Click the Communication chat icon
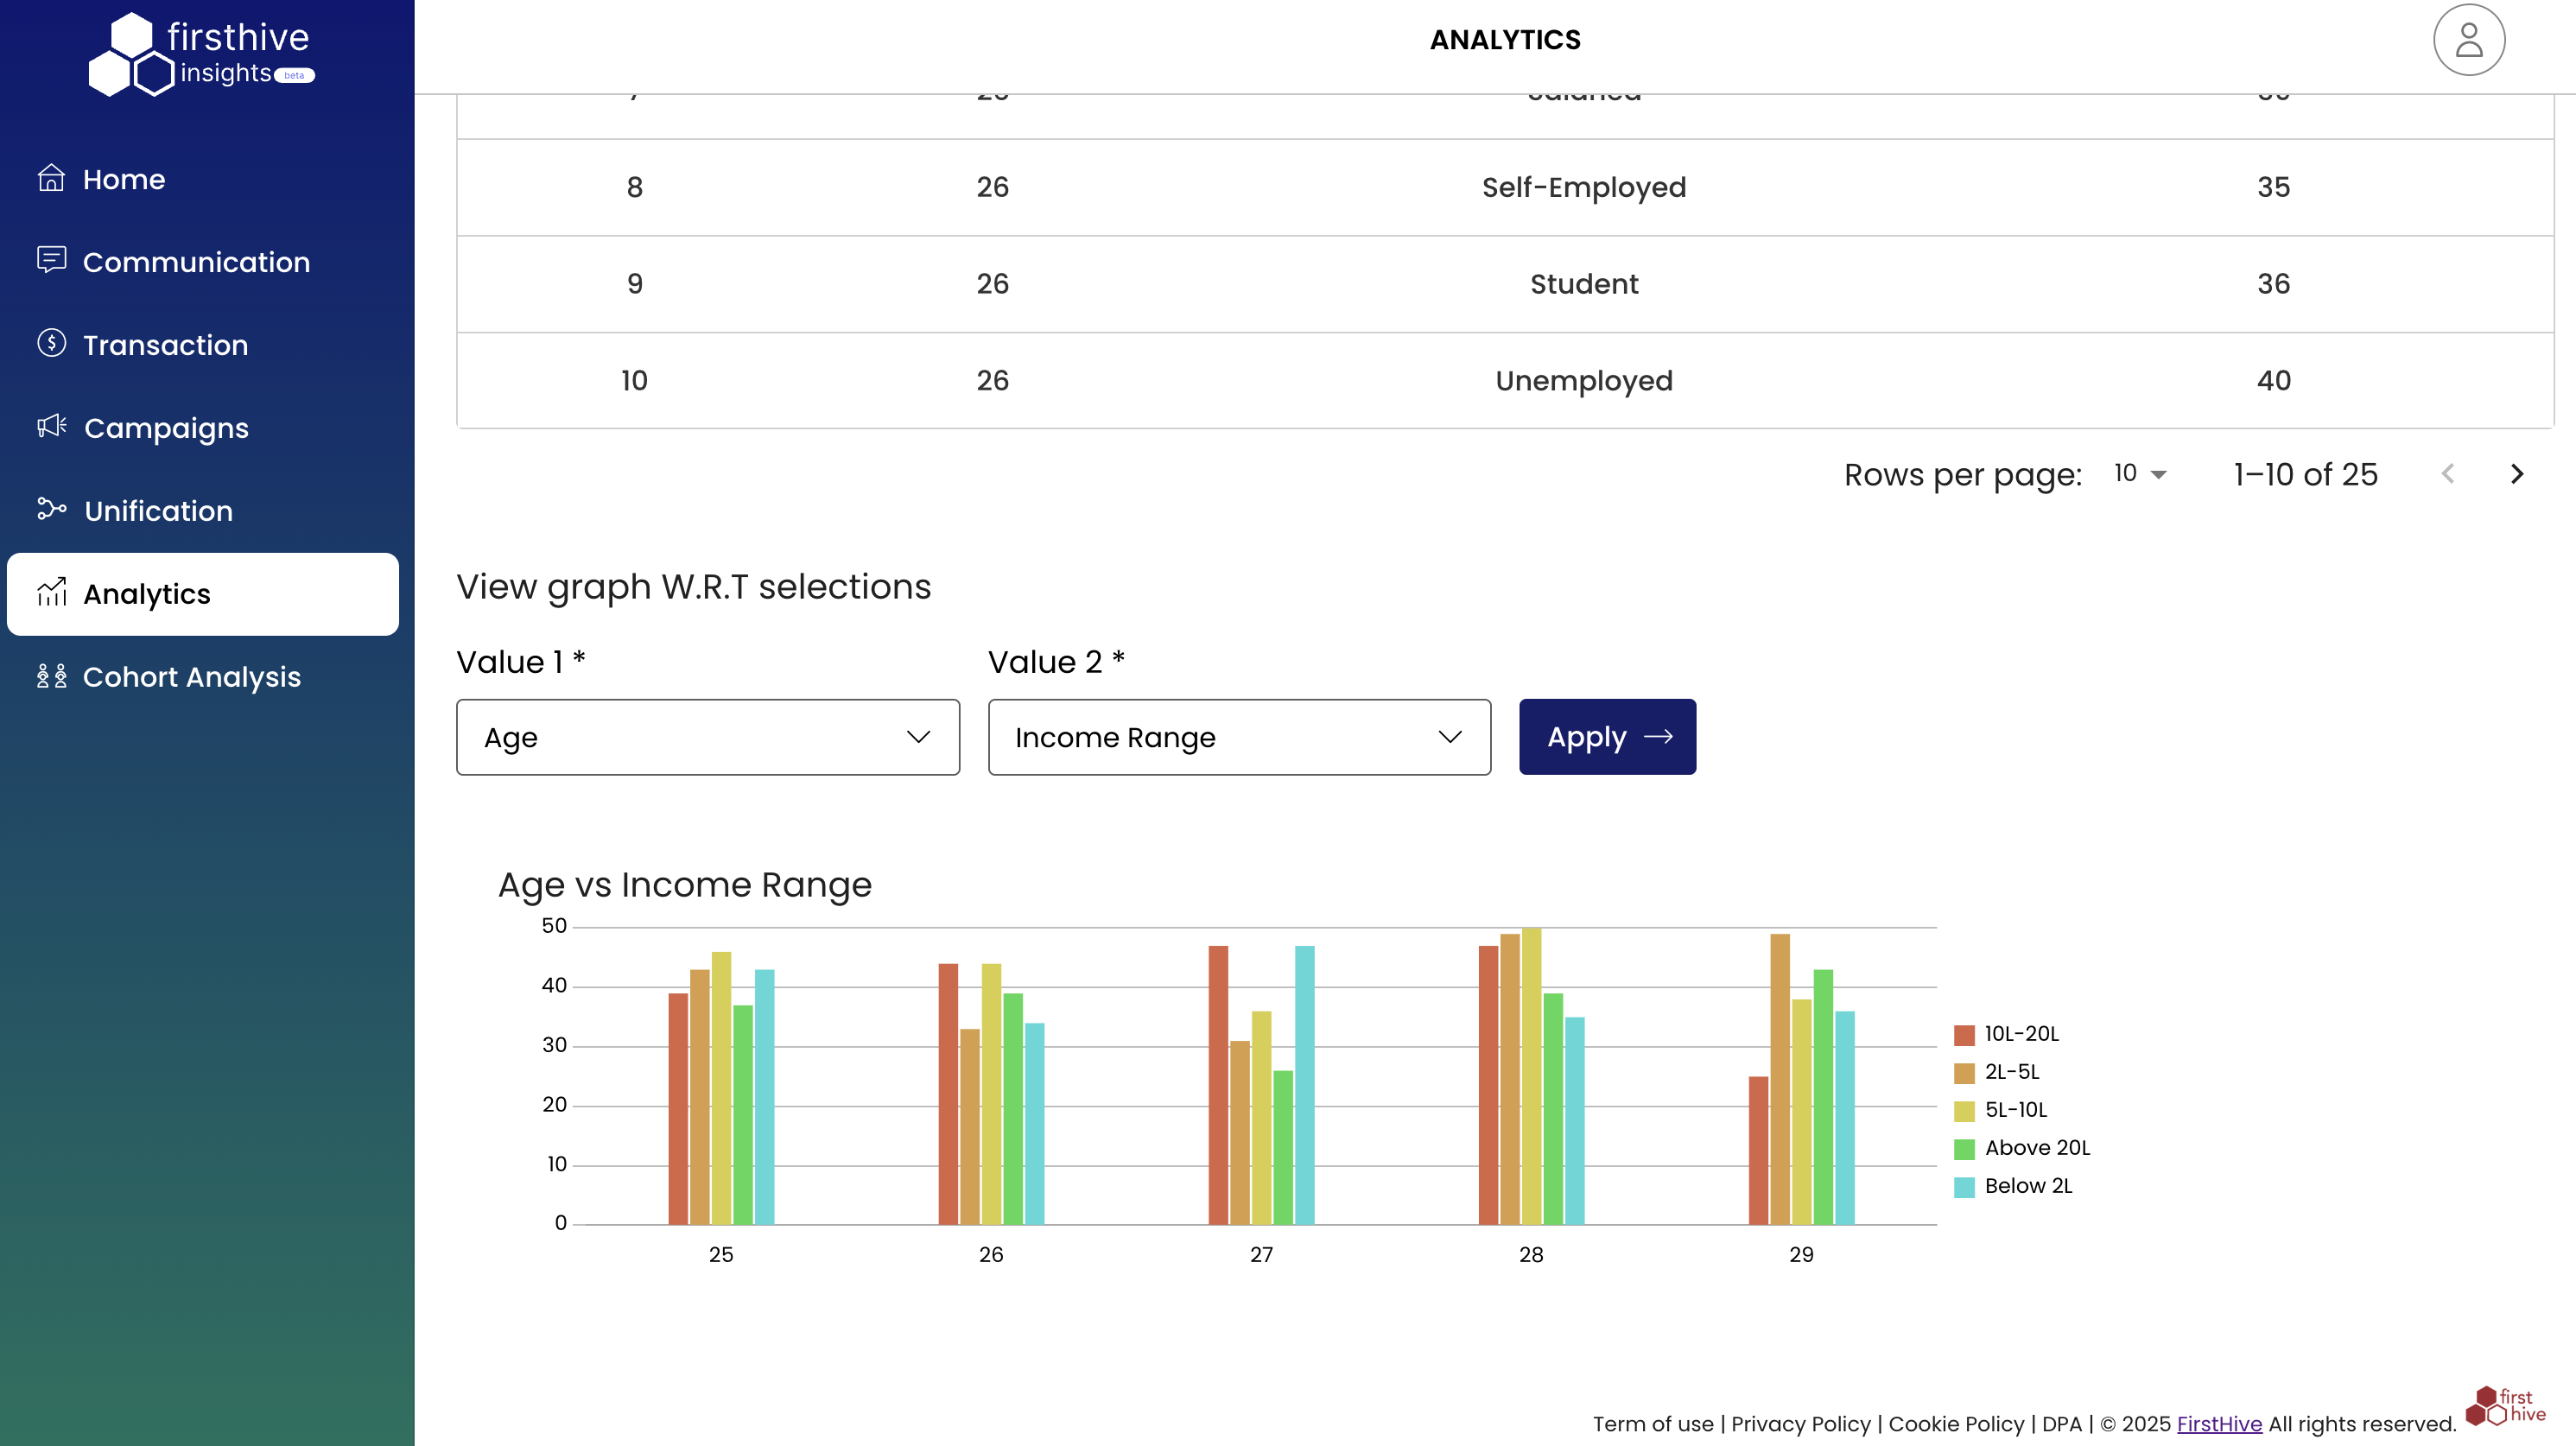Viewport: 2576px width, 1446px height. point(51,260)
